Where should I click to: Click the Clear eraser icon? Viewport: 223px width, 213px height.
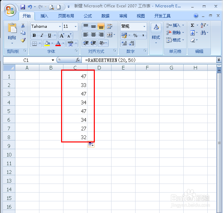(x=193, y=40)
